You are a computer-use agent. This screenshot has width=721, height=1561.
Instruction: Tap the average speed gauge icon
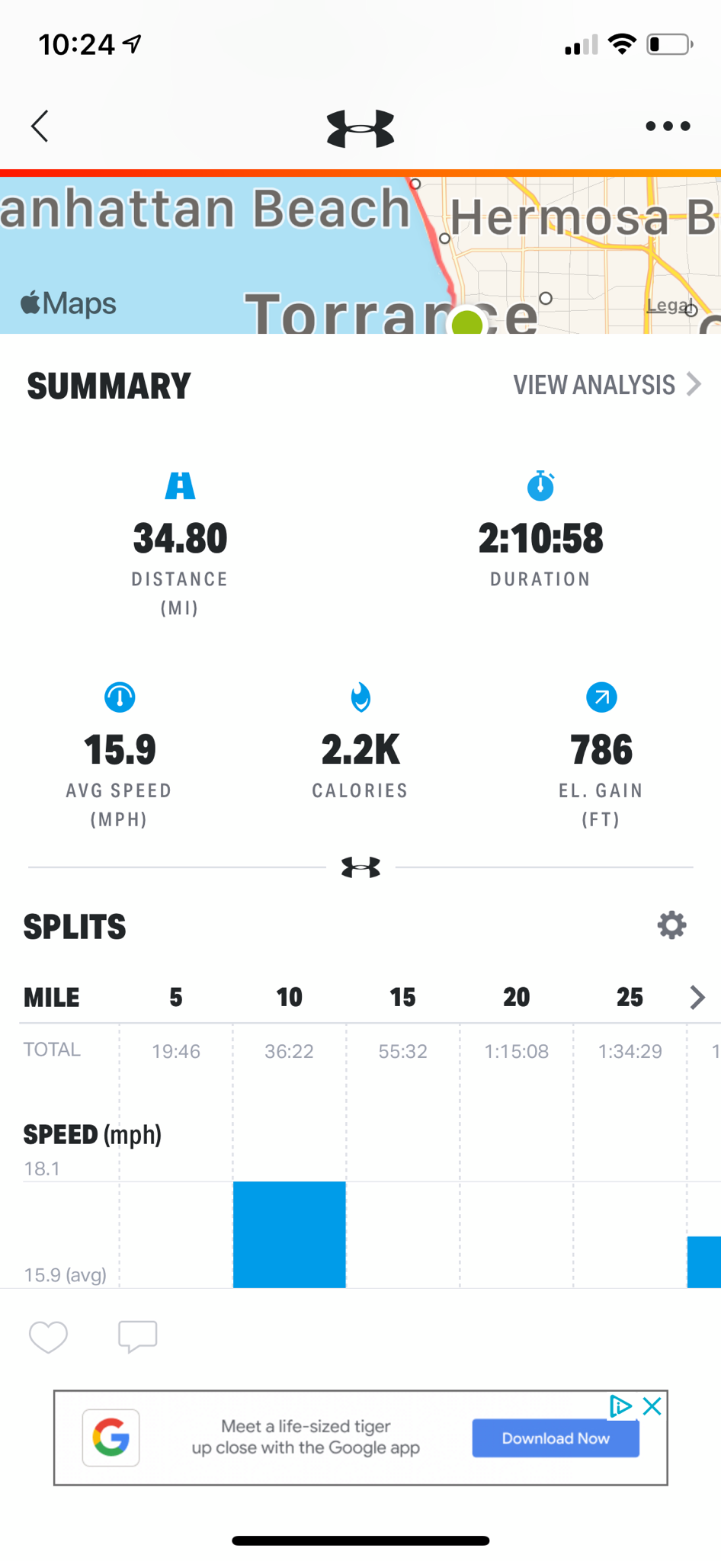pyautogui.click(x=120, y=697)
